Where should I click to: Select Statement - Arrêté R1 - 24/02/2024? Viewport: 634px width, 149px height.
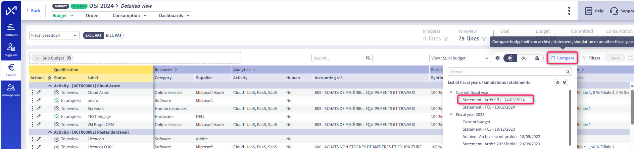(493, 100)
